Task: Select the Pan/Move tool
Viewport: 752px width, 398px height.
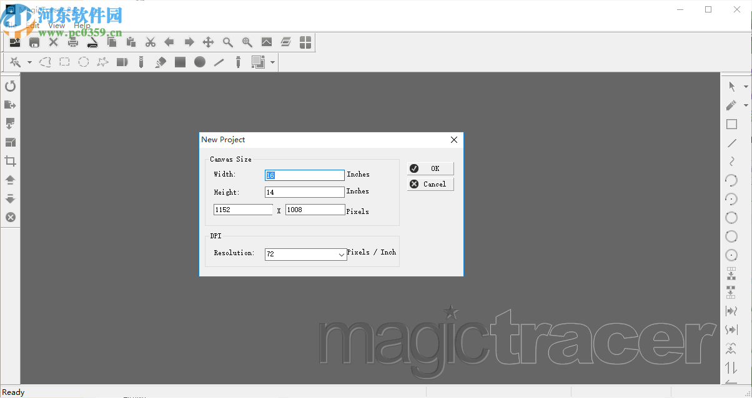Action: pyautogui.click(x=208, y=42)
